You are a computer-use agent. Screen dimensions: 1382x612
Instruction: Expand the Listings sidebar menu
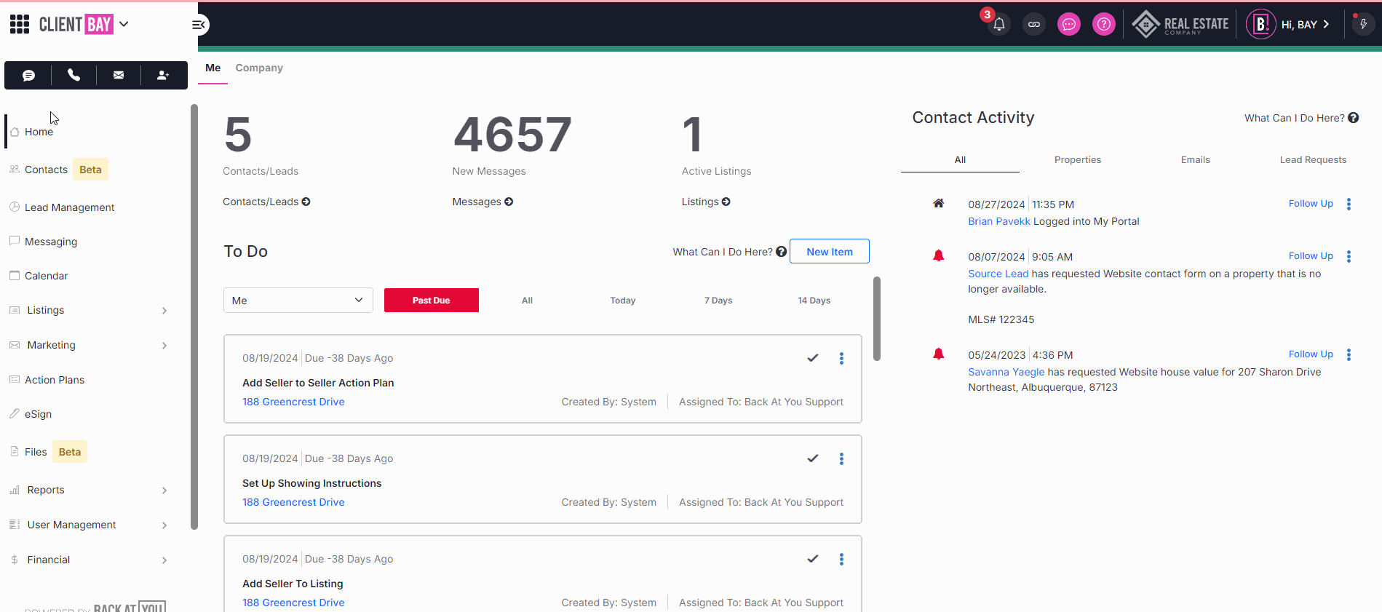(x=164, y=311)
